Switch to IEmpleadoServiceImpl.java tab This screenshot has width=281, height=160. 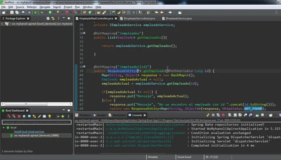(x=137, y=18)
